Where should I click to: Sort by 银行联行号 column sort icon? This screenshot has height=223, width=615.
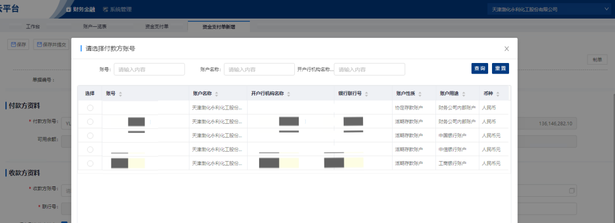point(366,94)
